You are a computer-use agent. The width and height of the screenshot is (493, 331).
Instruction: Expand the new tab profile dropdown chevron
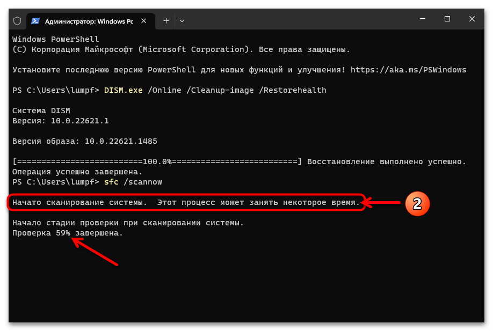182,21
